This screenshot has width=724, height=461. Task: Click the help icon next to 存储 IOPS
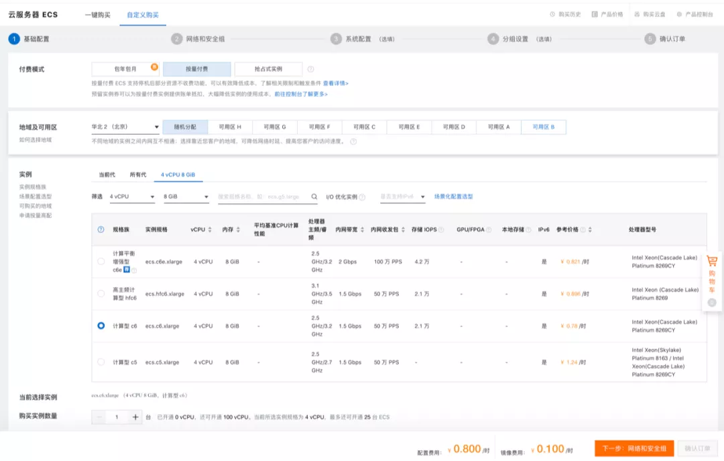441,229
